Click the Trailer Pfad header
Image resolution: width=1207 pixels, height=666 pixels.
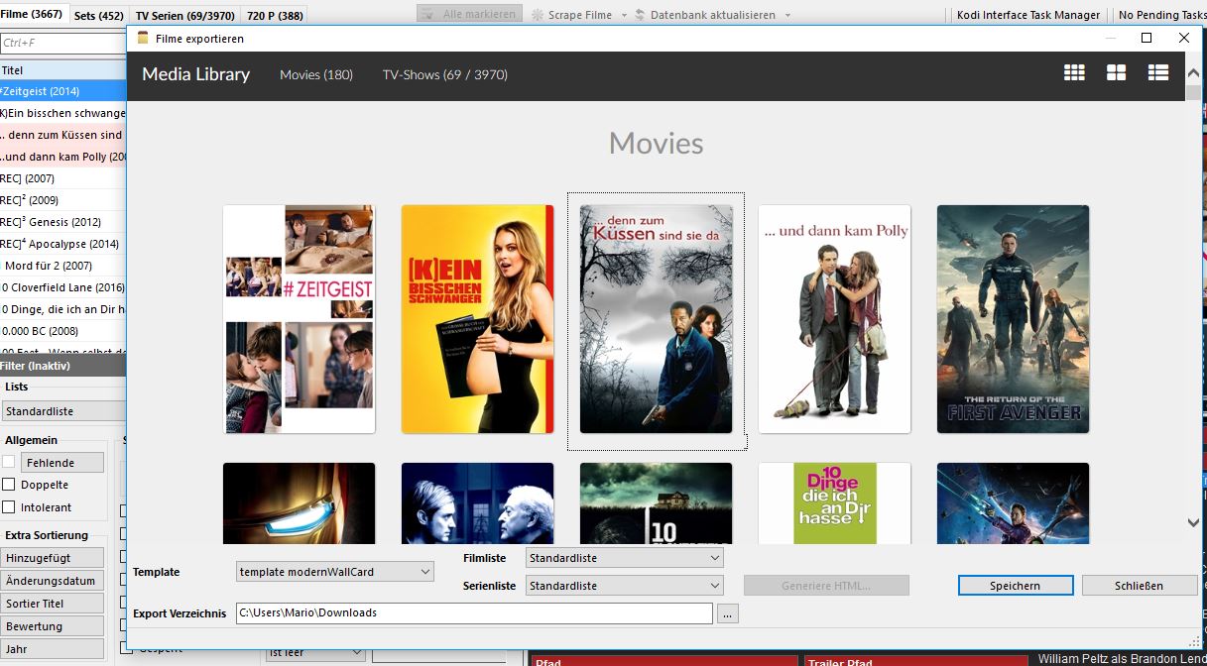tap(913, 660)
